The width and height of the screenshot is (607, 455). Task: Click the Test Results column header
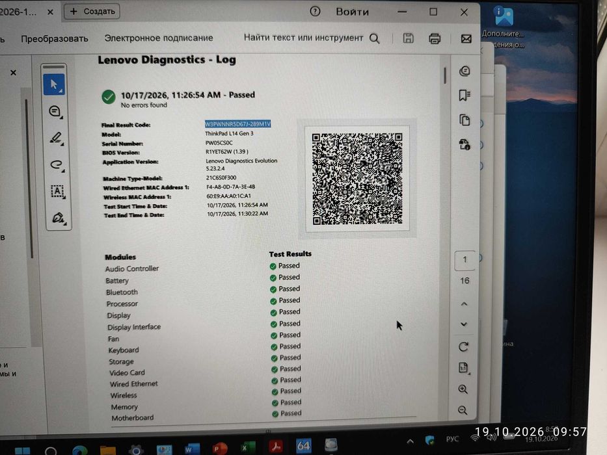290,253
